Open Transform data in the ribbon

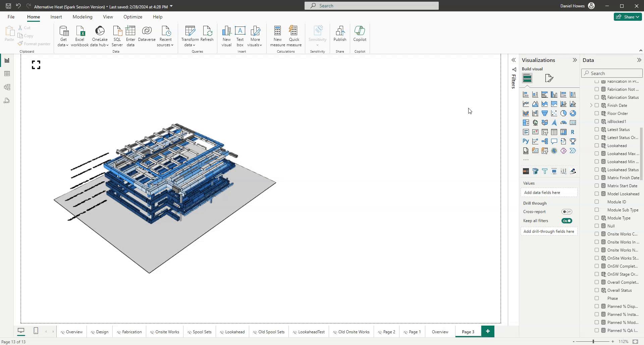coord(190,36)
